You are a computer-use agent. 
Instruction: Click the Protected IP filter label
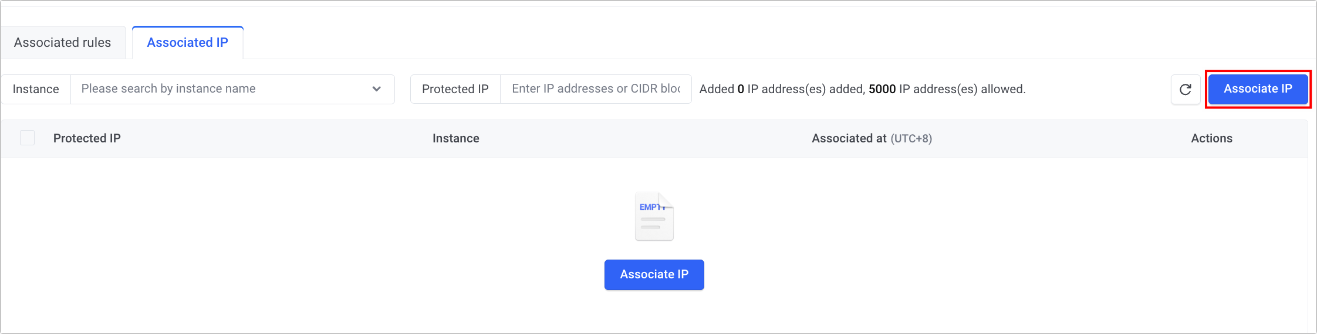coord(455,89)
